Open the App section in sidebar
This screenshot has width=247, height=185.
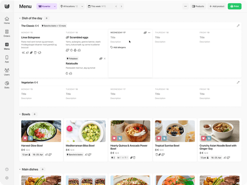(7, 59)
